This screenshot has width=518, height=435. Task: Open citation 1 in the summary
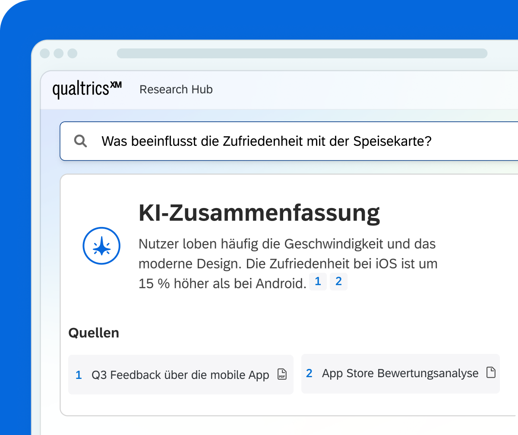tap(318, 282)
